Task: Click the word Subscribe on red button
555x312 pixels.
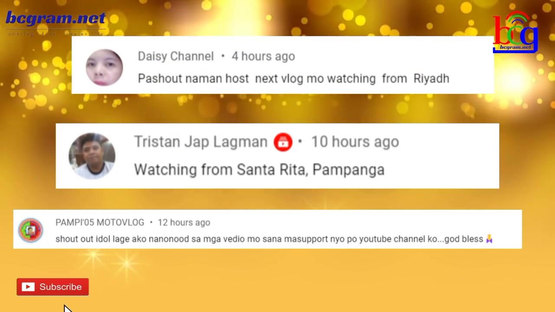Action: 60,287
